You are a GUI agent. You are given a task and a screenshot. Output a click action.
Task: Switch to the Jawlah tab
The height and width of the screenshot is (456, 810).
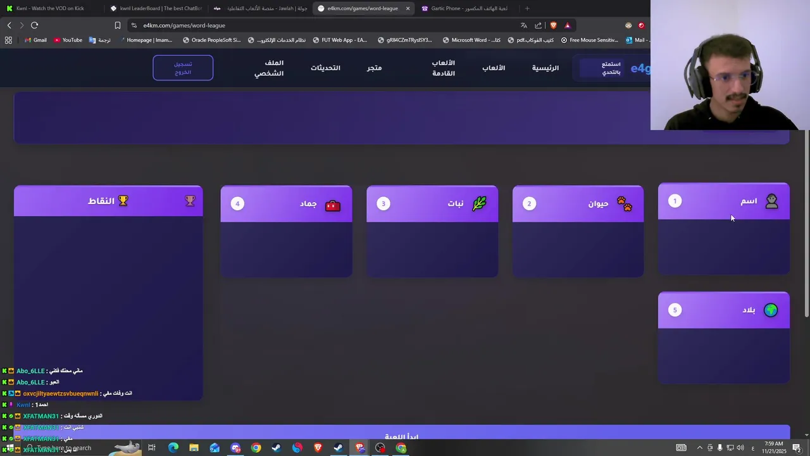260,8
